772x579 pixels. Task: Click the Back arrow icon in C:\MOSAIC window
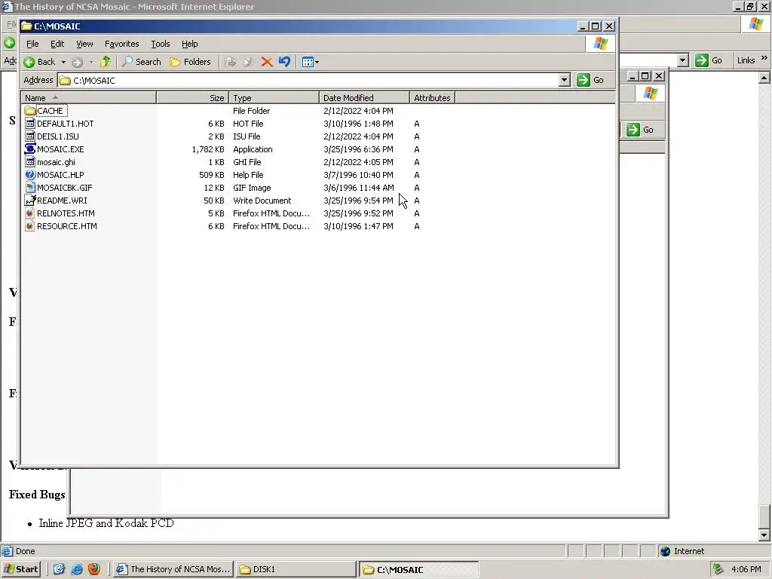[29, 62]
